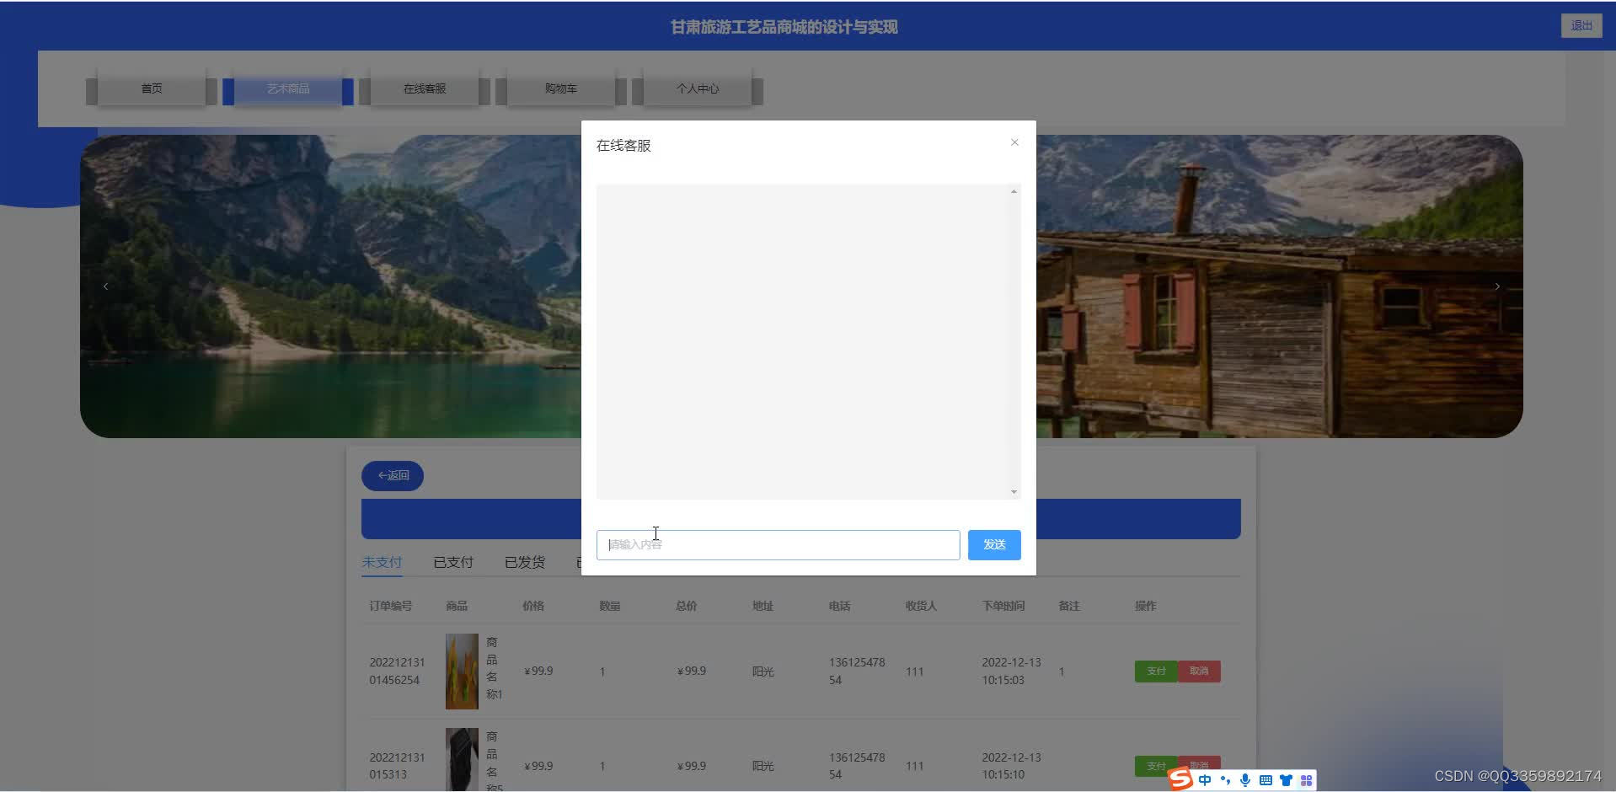
Task: Go back with the ←返回 button
Action: [x=393, y=475]
